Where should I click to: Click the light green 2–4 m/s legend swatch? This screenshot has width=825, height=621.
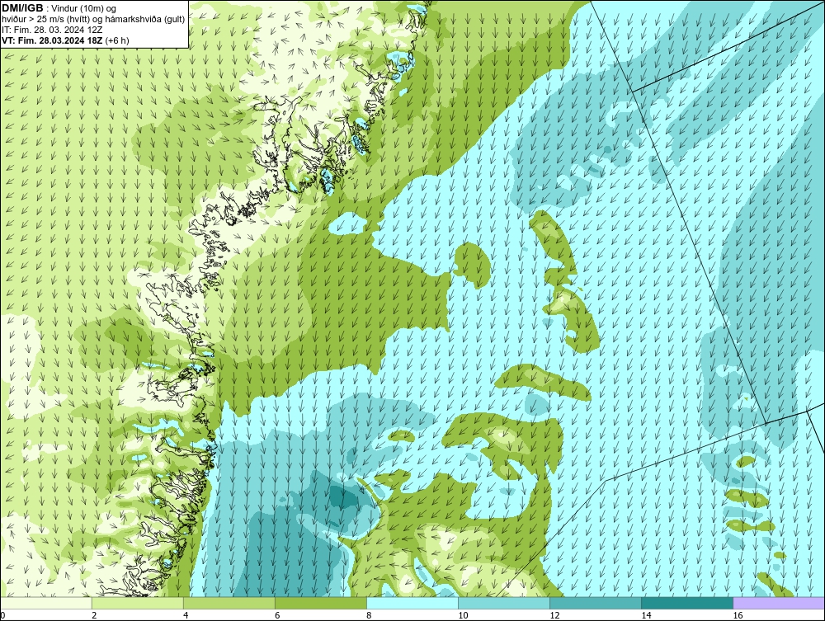pyautogui.click(x=138, y=603)
